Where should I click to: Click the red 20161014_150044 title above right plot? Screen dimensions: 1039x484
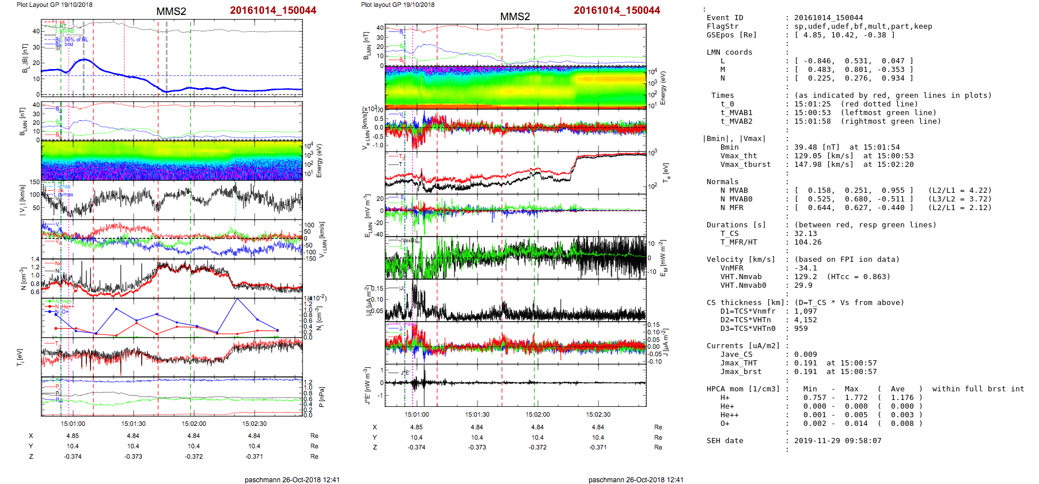[616, 10]
